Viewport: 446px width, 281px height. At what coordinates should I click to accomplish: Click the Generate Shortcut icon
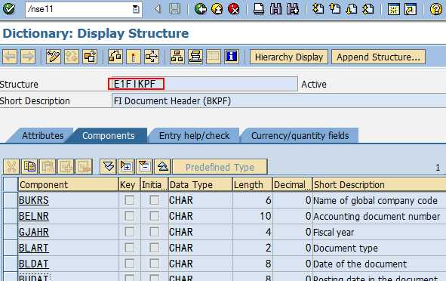(x=411, y=9)
